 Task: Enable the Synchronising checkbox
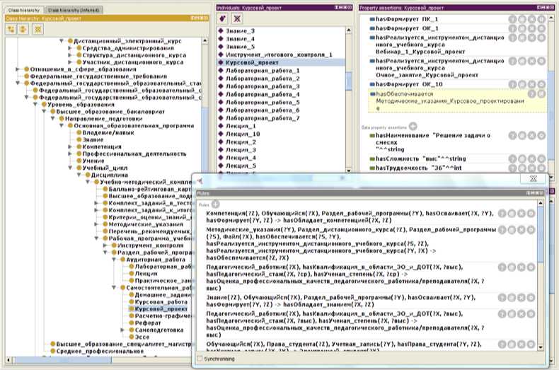(x=199, y=359)
